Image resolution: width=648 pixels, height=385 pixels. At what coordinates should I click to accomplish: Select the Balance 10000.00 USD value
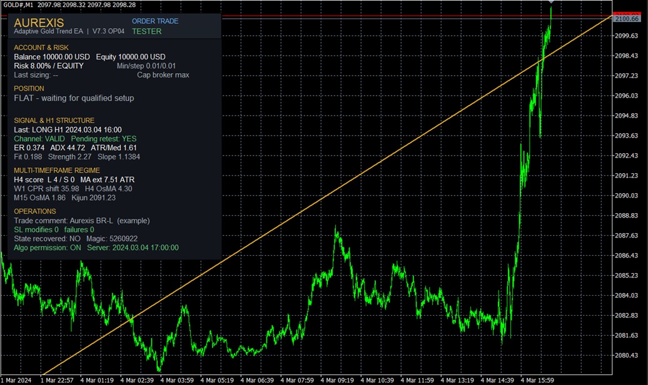[x=52, y=57]
